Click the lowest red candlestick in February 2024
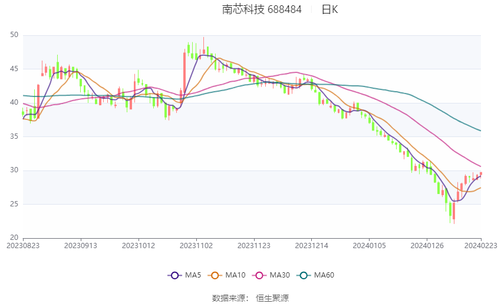Image resolution: width=501 pixels, height=304 pixels. pyautogui.click(x=454, y=211)
